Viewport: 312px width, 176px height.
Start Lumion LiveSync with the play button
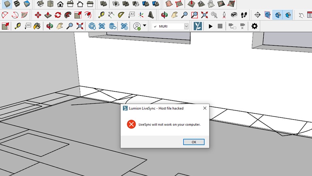click(210, 26)
